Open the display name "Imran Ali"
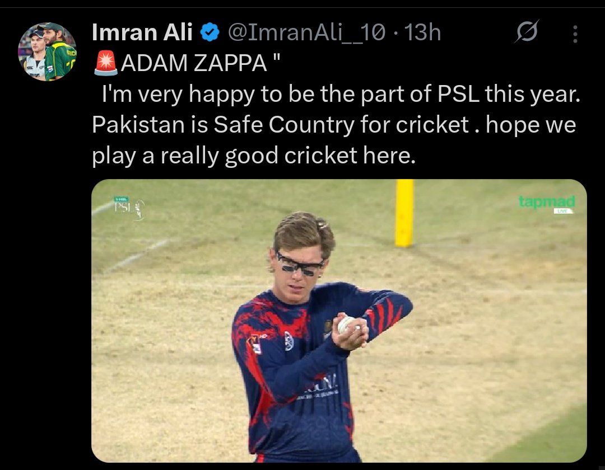 tap(142, 34)
